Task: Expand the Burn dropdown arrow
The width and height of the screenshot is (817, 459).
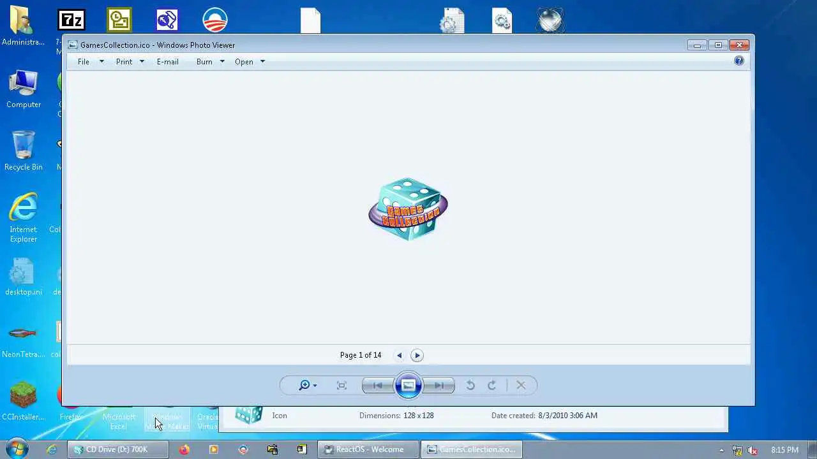Action: tap(222, 62)
